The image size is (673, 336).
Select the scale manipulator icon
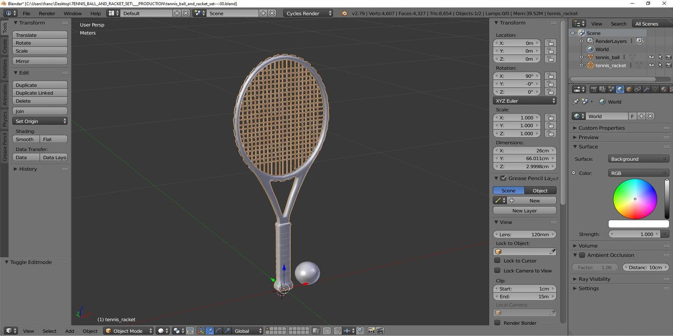click(x=227, y=331)
